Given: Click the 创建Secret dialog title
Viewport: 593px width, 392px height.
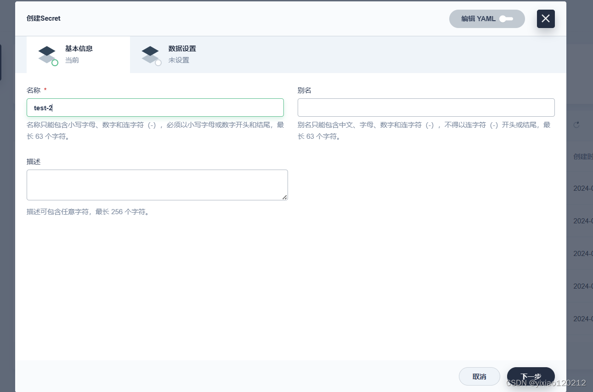Looking at the screenshot, I should click(44, 19).
